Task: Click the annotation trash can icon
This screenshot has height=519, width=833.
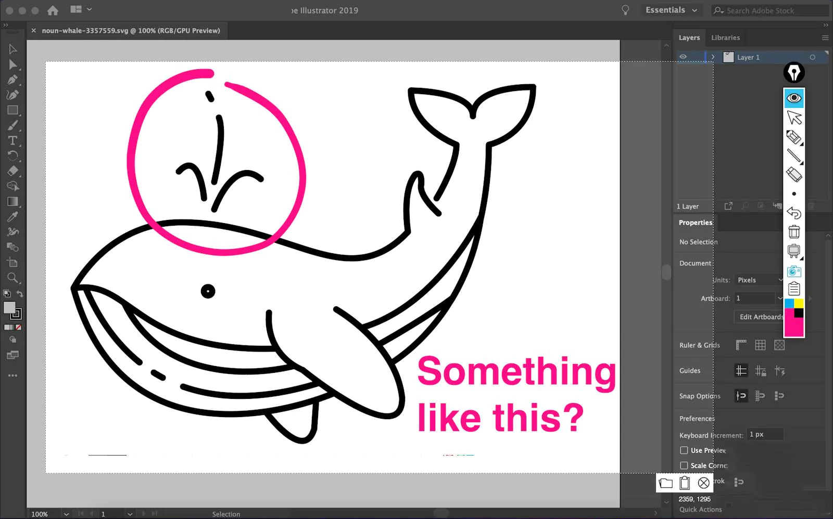Action: click(x=794, y=231)
